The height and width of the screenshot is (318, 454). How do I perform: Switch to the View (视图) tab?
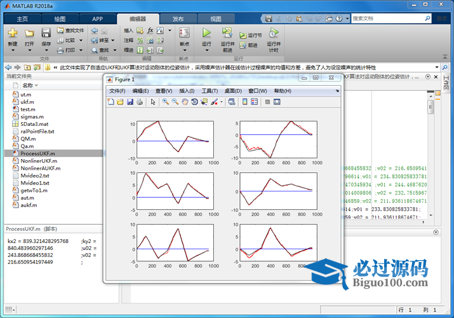pos(216,19)
